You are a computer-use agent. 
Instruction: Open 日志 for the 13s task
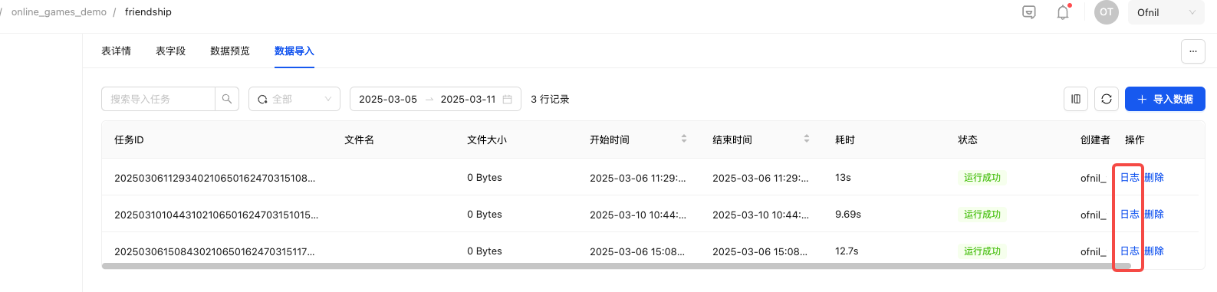[1130, 178]
